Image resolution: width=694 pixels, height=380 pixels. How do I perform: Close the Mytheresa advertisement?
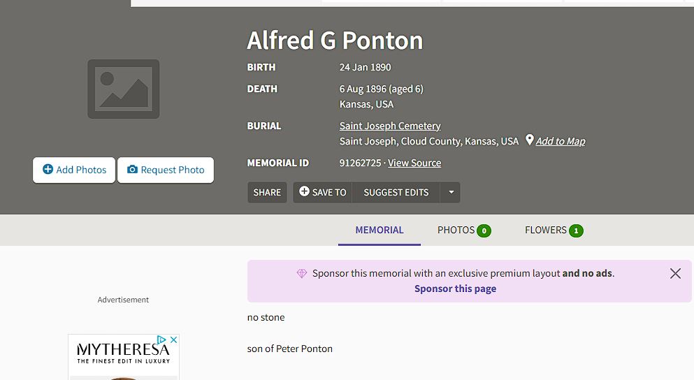coord(174,339)
